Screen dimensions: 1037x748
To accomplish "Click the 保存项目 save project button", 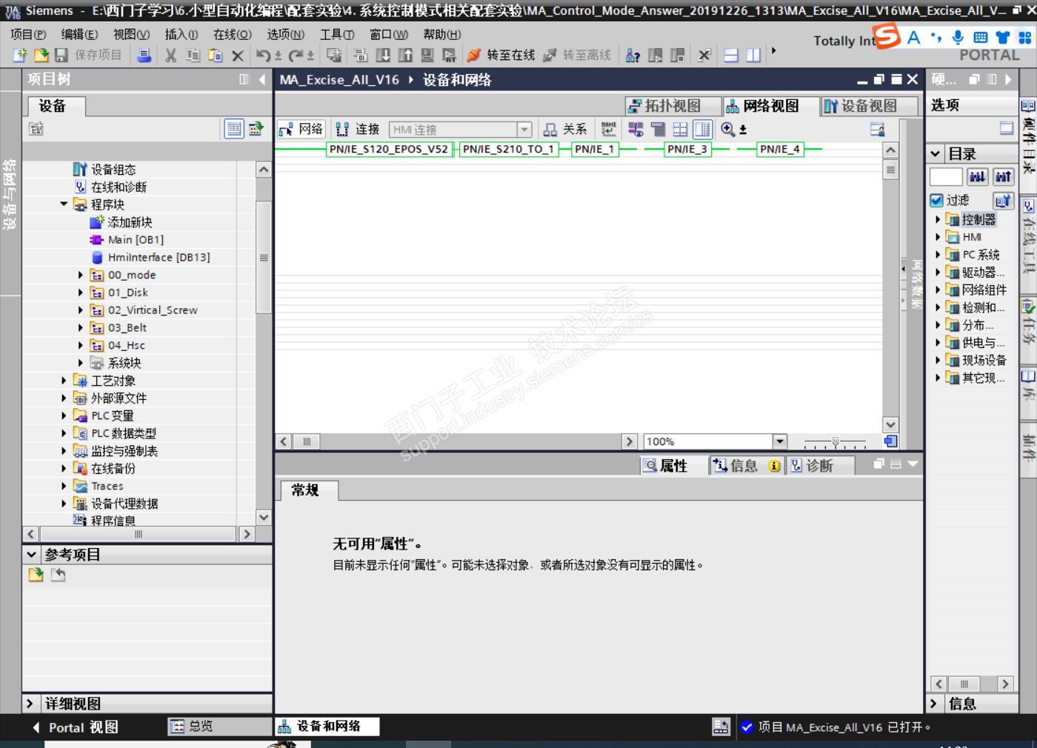I will coord(88,56).
